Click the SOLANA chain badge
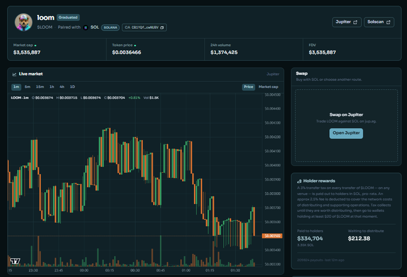This screenshot has height=277, width=407. coord(110,28)
